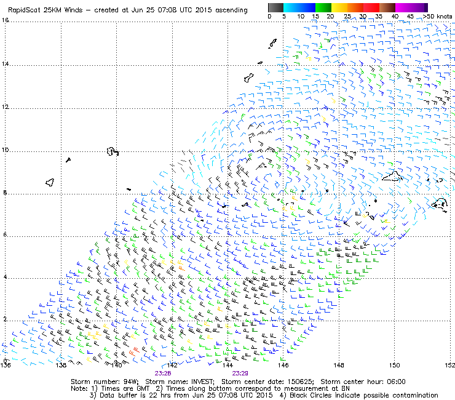This screenshot has height=400, width=455.
Task: Click the longitude axis label '138'
Action: point(61,365)
